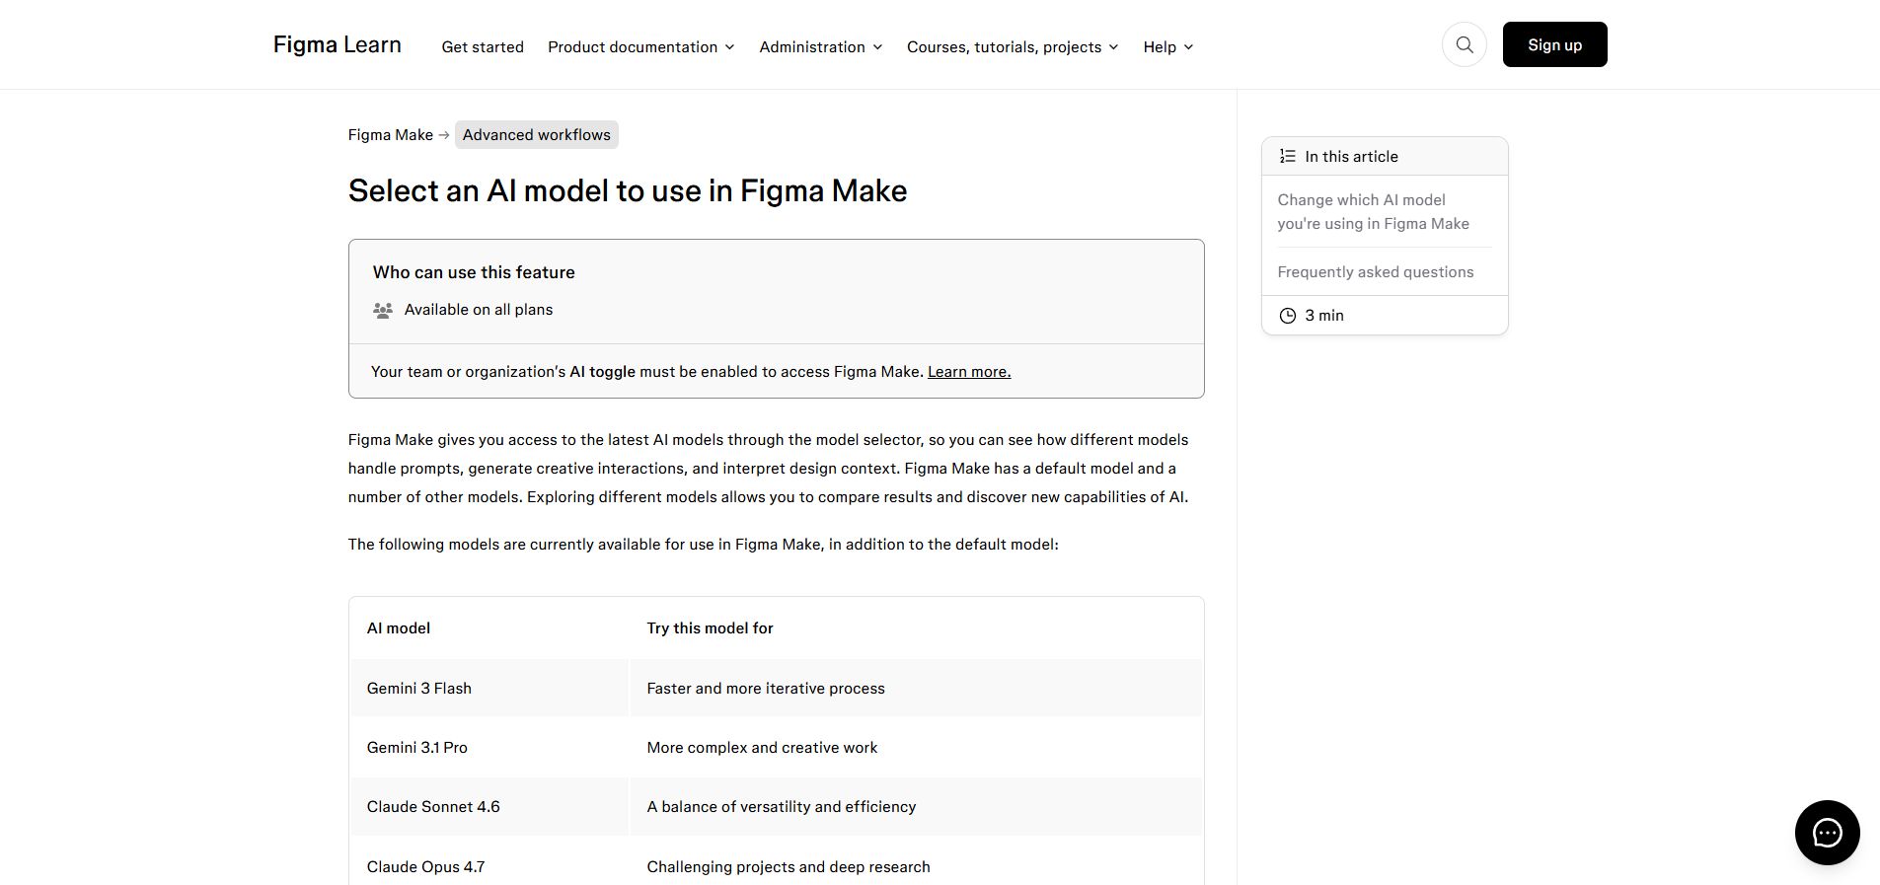Click the Gemini 3.1 Pro table cell
Image resolution: width=1880 pixels, height=885 pixels.
(x=489, y=748)
